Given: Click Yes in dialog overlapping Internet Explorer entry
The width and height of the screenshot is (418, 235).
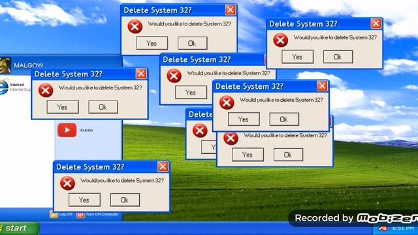Looking at the screenshot, I should pos(63,107).
